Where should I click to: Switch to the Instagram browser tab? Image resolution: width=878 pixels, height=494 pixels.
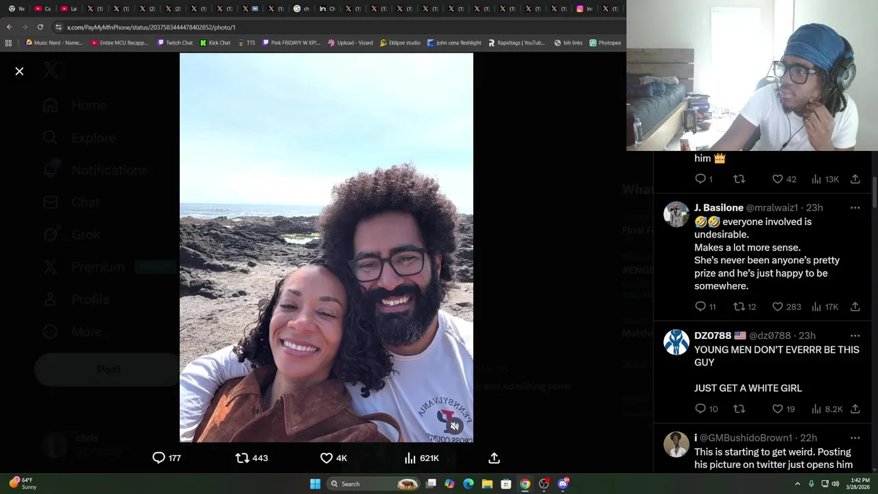pyautogui.click(x=584, y=9)
